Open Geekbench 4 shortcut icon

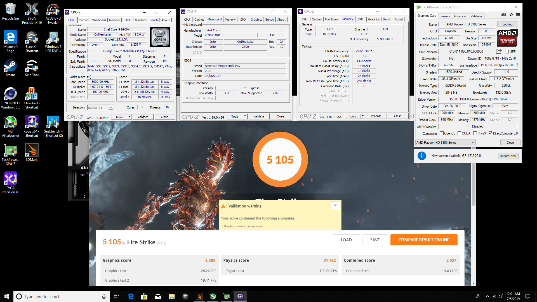click(x=53, y=126)
